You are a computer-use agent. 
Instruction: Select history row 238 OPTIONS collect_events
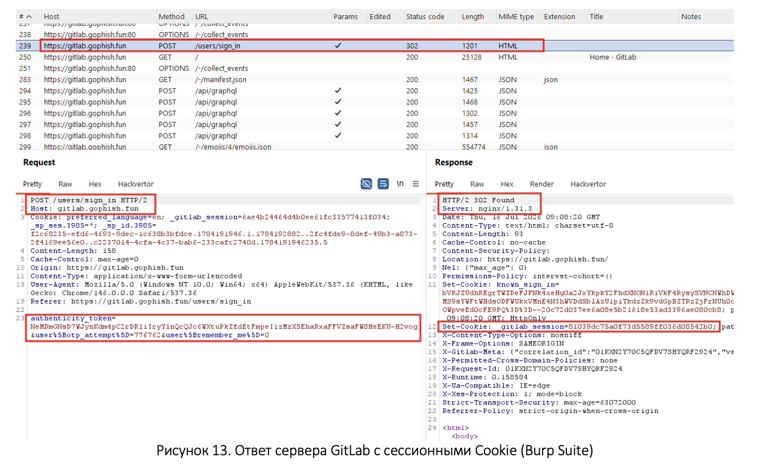(x=375, y=34)
